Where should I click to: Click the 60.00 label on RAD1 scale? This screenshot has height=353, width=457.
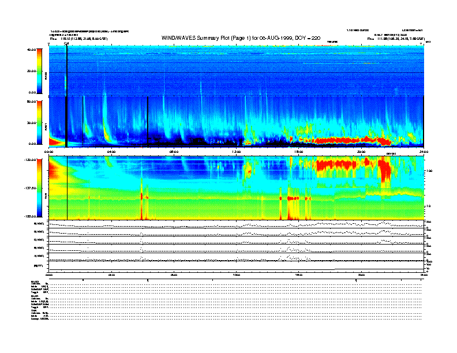coord(31,102)
